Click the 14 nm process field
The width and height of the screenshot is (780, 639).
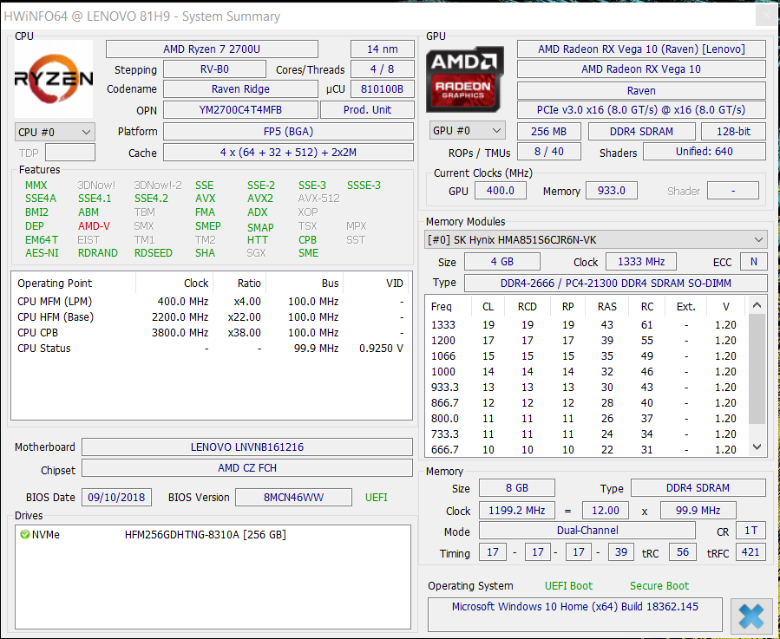point(383,49)
